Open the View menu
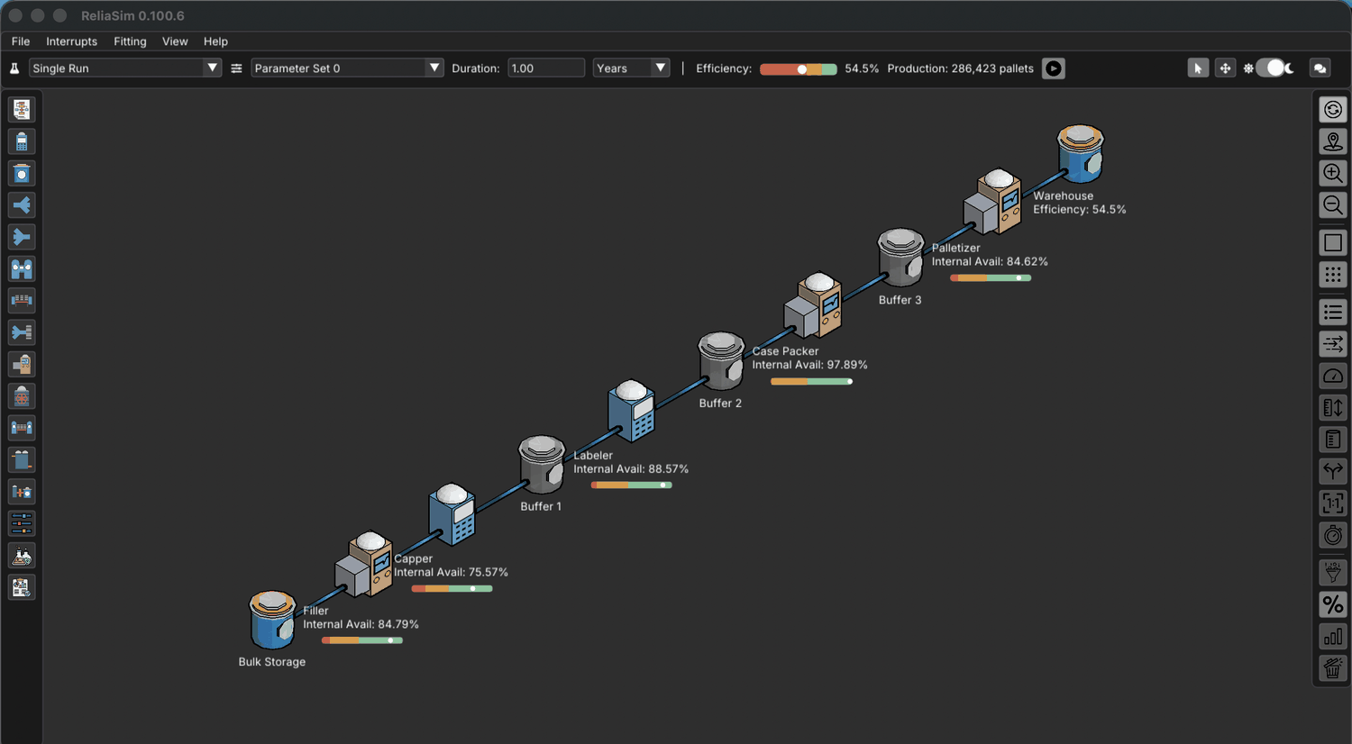The image size is (1352, 744). [175, 41]
